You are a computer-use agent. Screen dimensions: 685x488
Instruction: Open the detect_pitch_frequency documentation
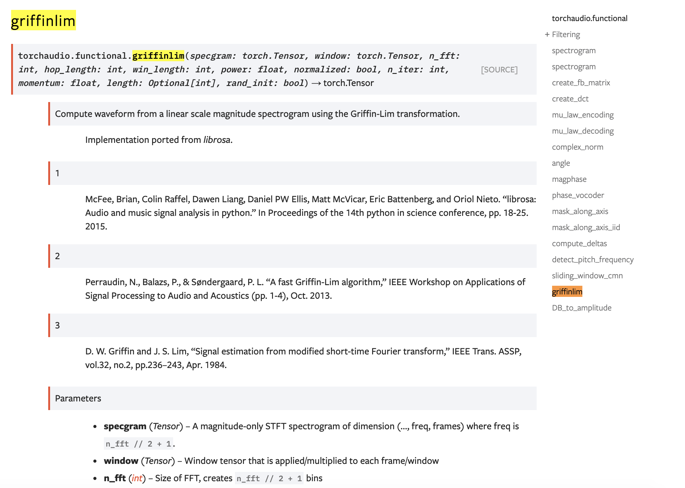click(x=593, y=259)
